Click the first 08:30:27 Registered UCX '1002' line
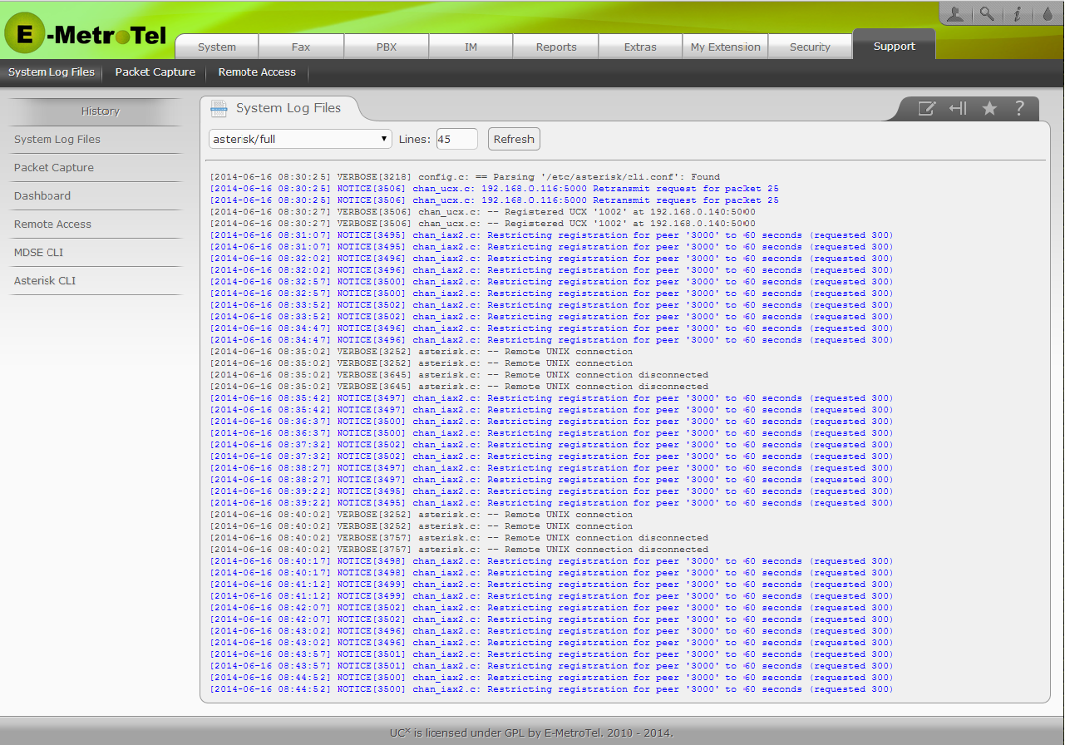The image size is (1065, 745). (x=483, y=212)
